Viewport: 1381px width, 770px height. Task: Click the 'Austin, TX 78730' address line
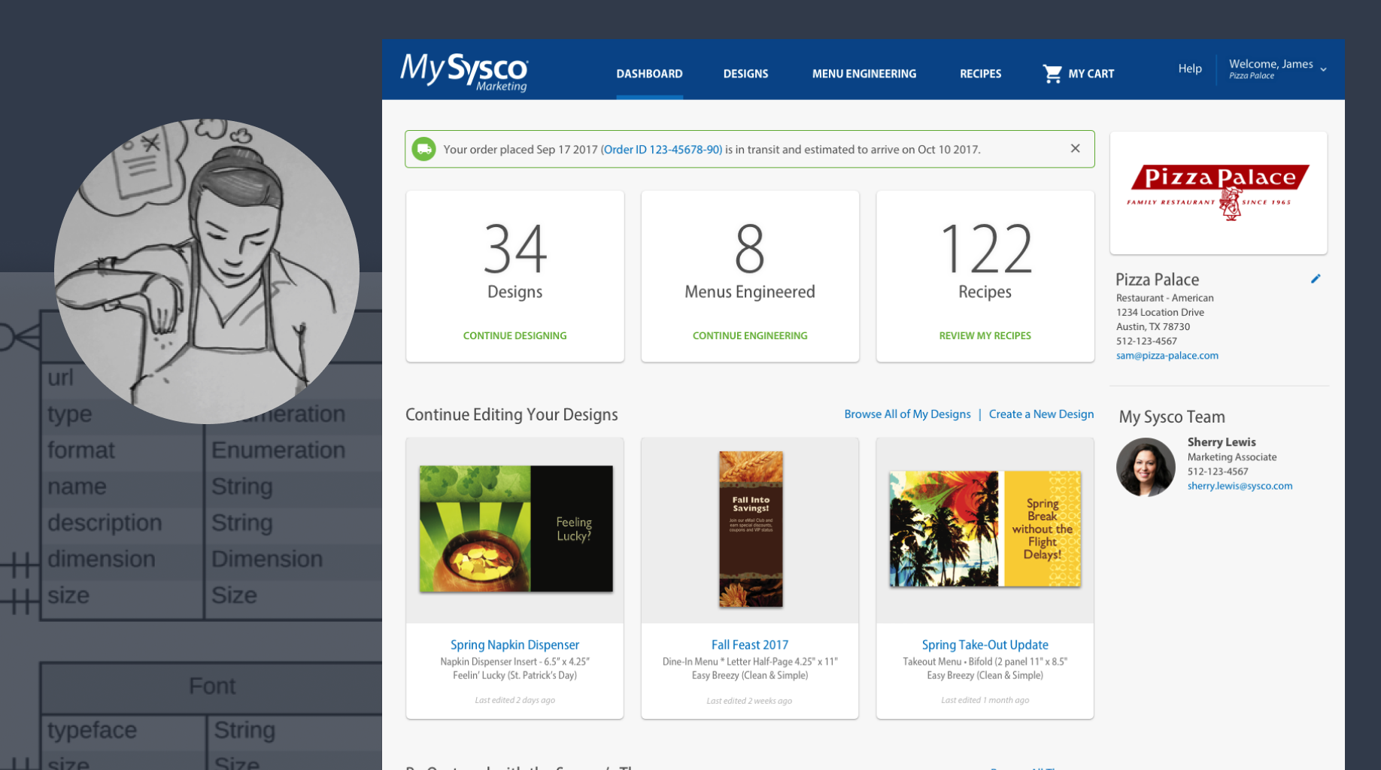tap(1153, 326)
